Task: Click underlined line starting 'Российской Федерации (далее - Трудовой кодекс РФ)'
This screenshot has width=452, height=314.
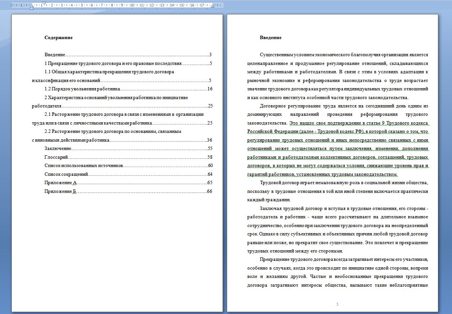Action: coord(337,131)
